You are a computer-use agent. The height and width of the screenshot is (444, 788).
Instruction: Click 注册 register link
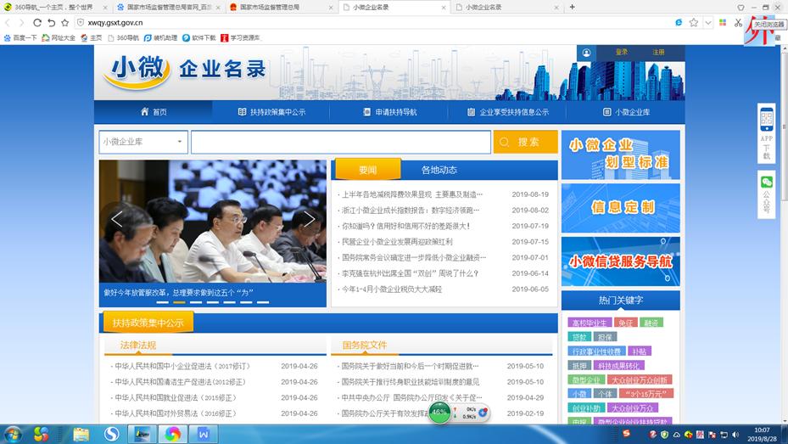click(658, 53)
